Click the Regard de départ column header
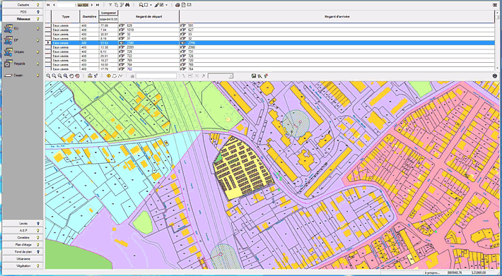The height and width of the screenshot is (276, 502). tap(149, 16)
